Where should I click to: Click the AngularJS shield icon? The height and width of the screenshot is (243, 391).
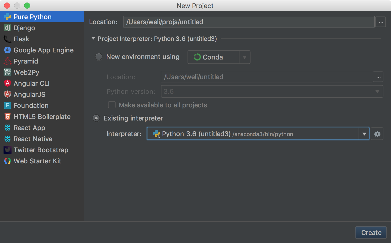(8, 94)
